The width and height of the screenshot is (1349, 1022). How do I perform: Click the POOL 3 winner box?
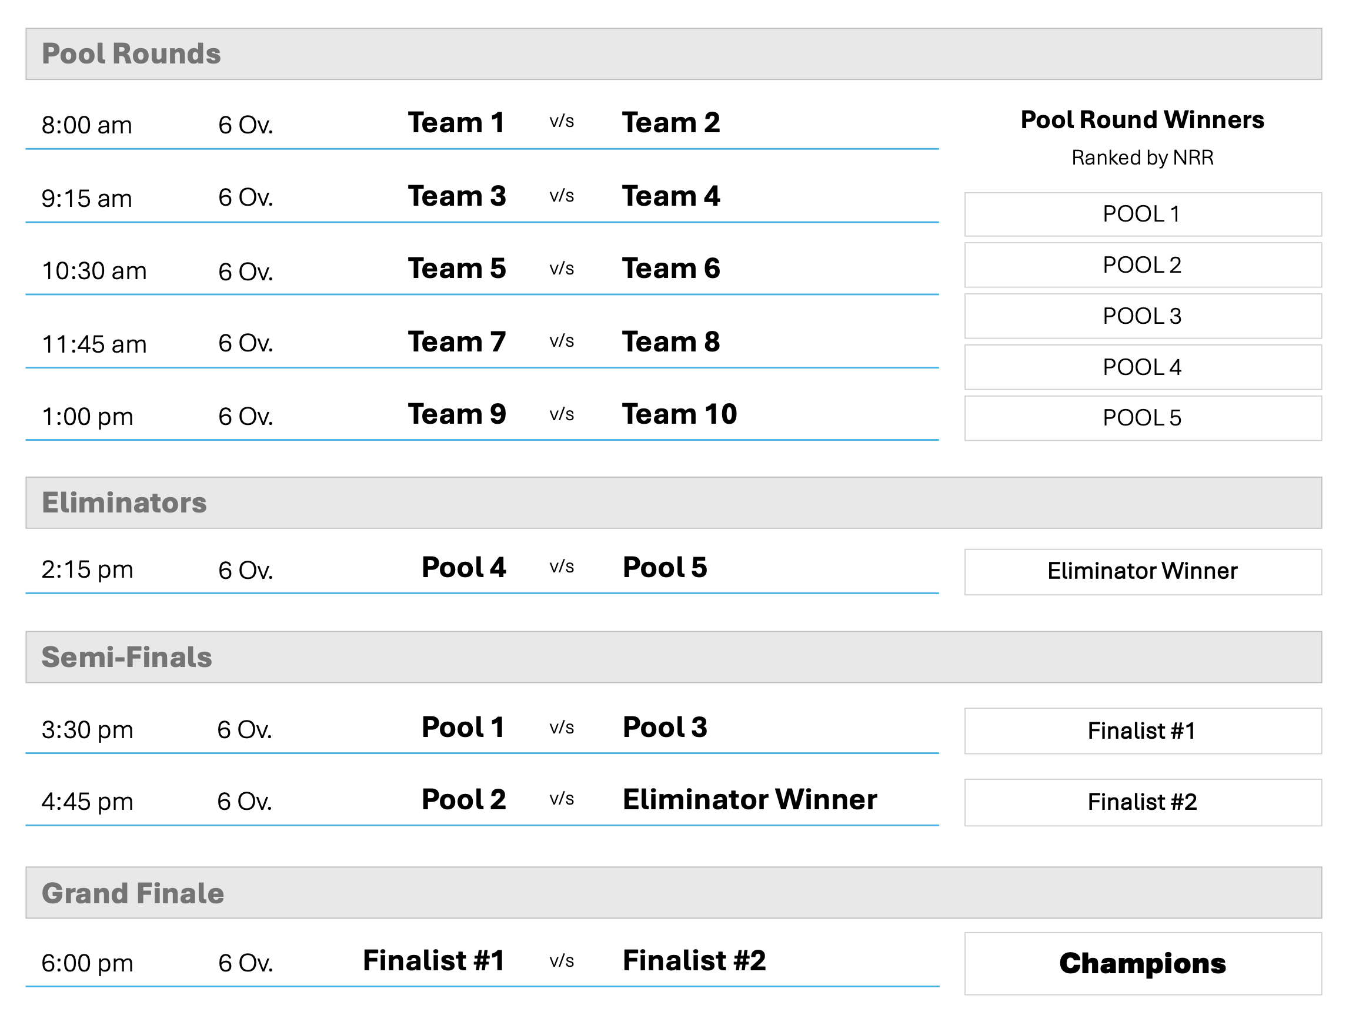tap(1142, 316)
